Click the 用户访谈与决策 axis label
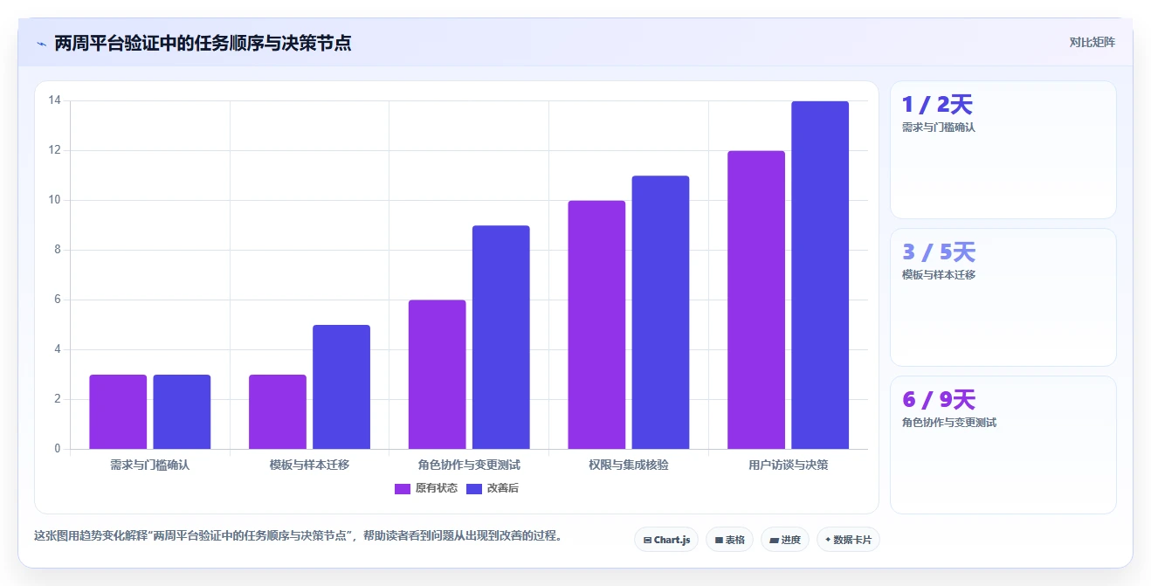The width and height of the screenshot is (1151, 586). [x=789, y=465]
